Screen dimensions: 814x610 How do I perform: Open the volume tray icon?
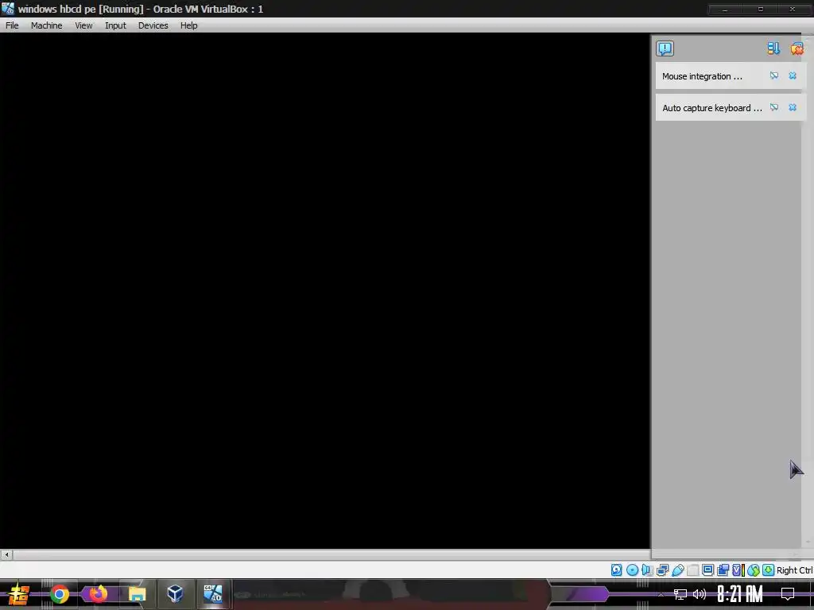pos(700,594)
